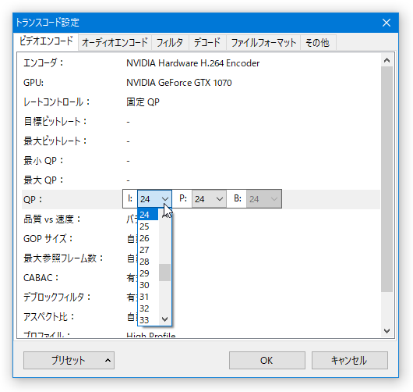Open the フィルタ tab
This screenshot has height=392, width=413.
click(170, 42)
